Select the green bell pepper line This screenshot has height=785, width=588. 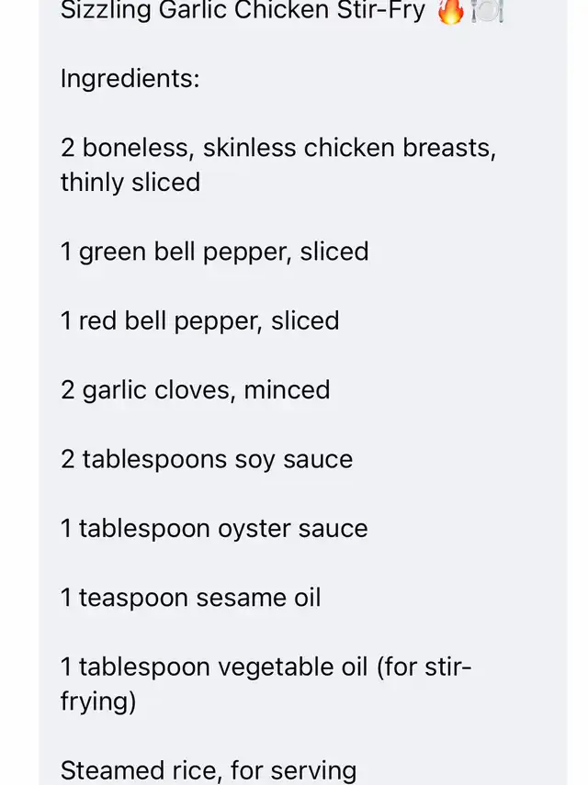tap(214, 252)
